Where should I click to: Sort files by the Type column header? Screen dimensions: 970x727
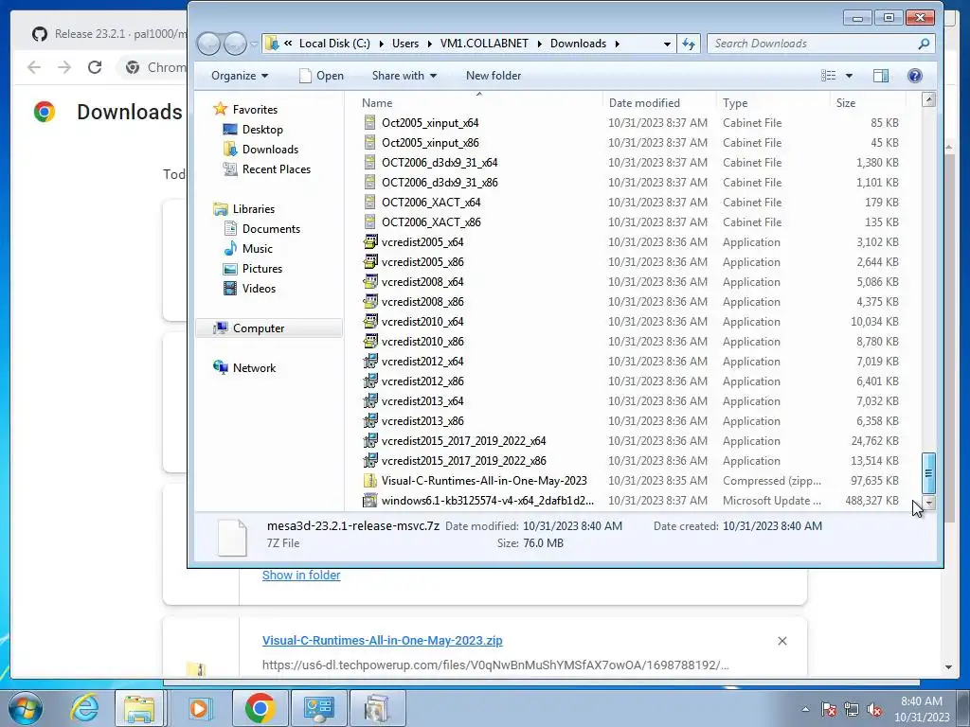click(x=772, y=102)
